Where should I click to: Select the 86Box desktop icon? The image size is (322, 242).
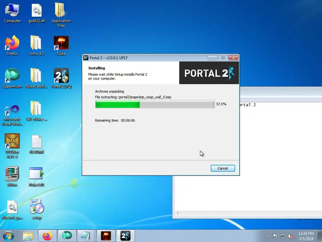[x=12, y=176]
